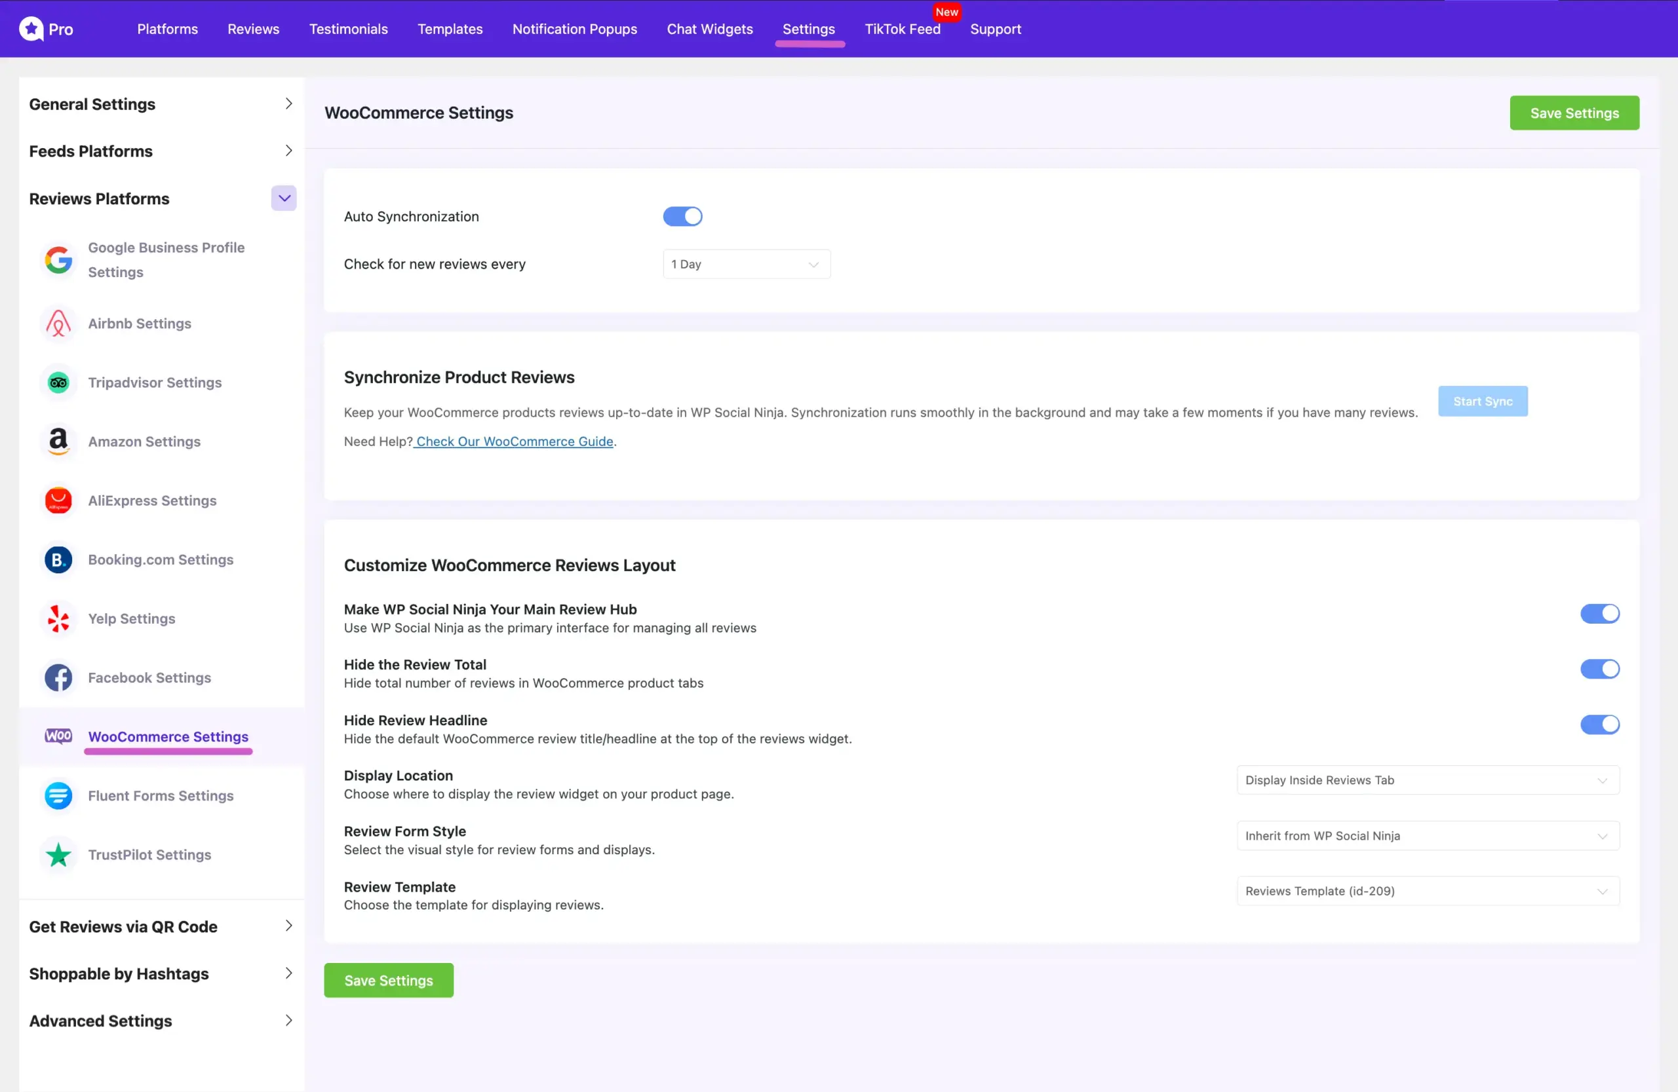This screenshot has width=1678, height=1092.
Task: Expand Shoppable by Hashtags section
Action: tap(161, 973)
